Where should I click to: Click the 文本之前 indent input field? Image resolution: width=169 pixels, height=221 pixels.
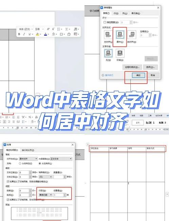click(24, 172)
